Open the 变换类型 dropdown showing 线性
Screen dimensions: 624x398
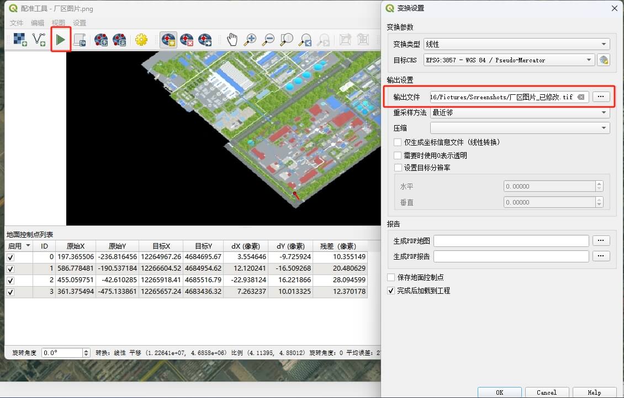516,44
